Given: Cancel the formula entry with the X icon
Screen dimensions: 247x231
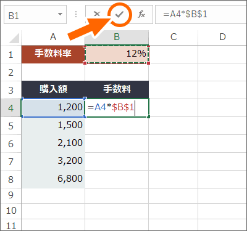Looking at the screenshot, I should coord(96,14).
